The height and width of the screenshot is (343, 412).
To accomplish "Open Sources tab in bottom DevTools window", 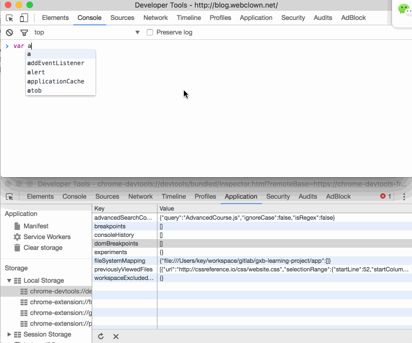I will click(x=107, y=197).
